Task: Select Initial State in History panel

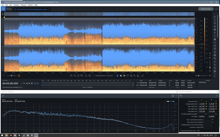Action: pyautogui.click(x=202, y=83)
